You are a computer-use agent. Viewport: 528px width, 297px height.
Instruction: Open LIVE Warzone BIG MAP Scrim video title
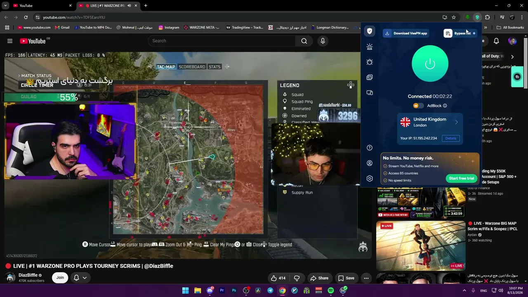(x=492, y=226)
